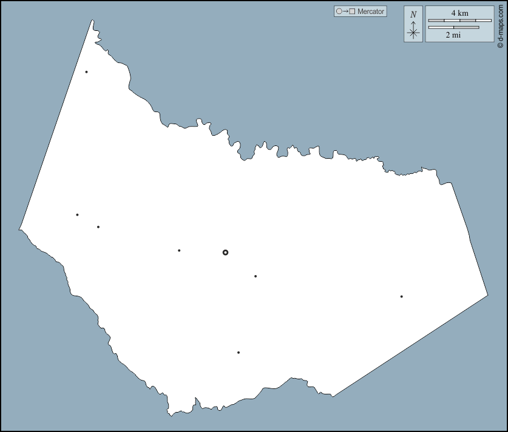Click the "4 km" scale label
This screenshot has height=432, width=508.
pyautogui.click(x=459, y=13)
